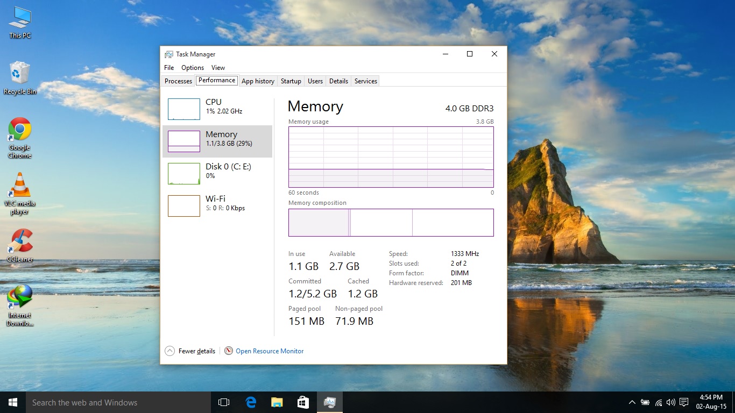
Task: Click the Non-paged pool value '71.9 MB'
Action: [x=354, y=321]
